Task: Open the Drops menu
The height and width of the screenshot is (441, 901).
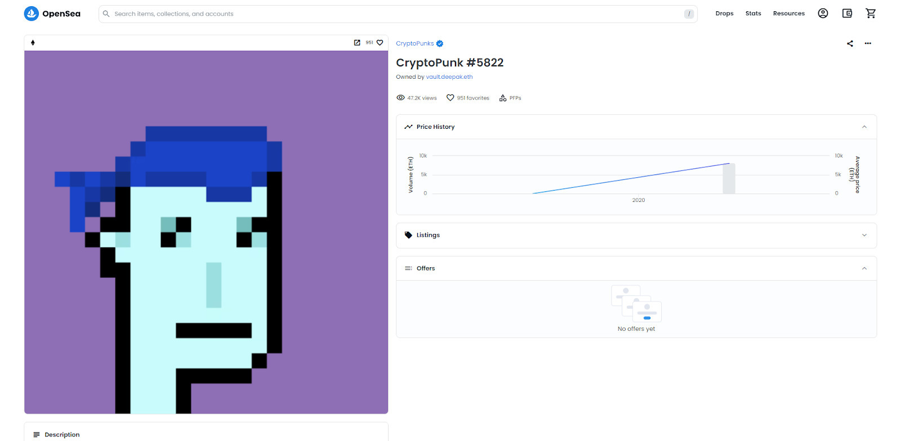Action: tap(724, 13)
